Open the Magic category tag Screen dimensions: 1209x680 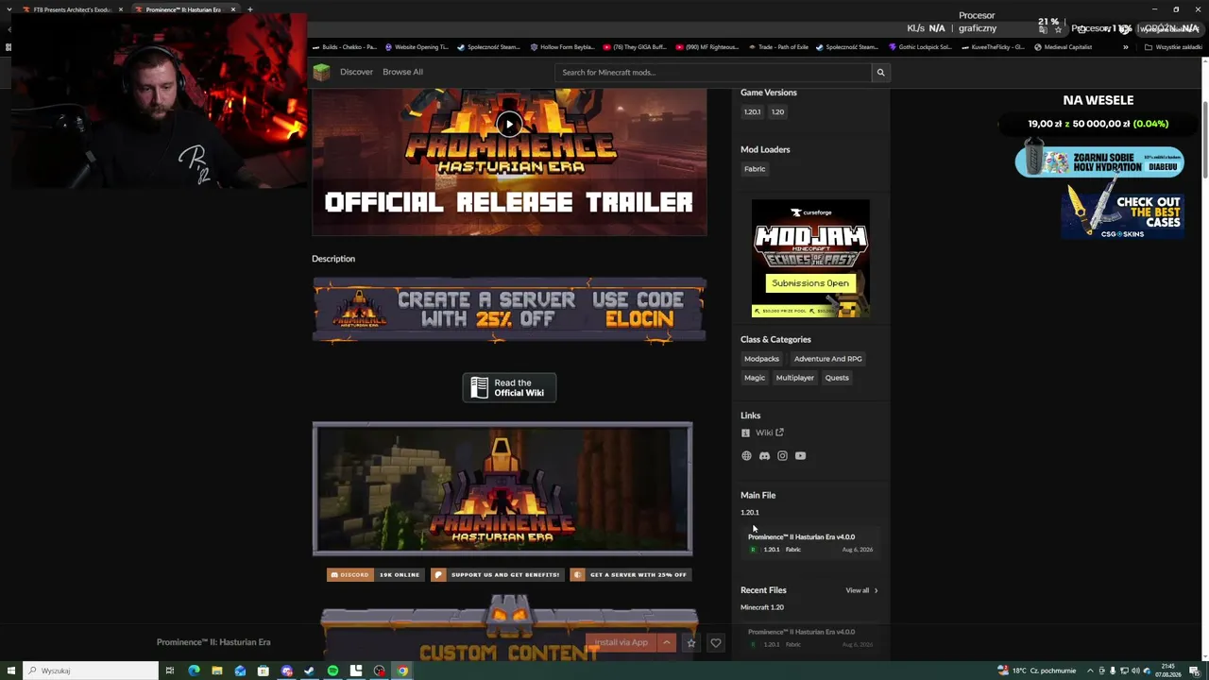[754, 378]
